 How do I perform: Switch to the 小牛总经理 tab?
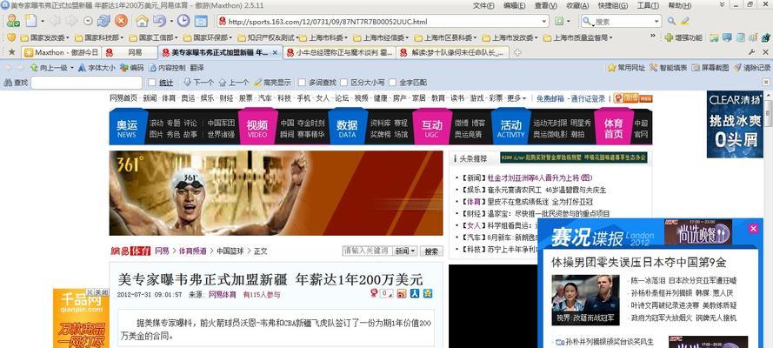point(339,52)
